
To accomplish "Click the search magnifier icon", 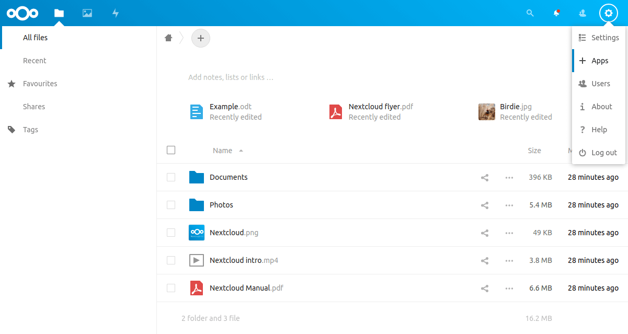I will 530,13.
